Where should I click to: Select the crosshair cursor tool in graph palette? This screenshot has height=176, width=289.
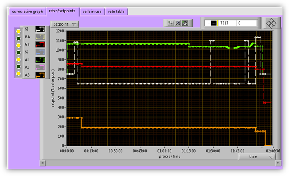point(171,23)
